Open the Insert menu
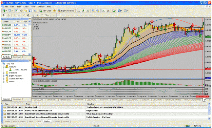The width and height of the screenshot is (212, 128). pyautogui.click(x=19, y=6)
